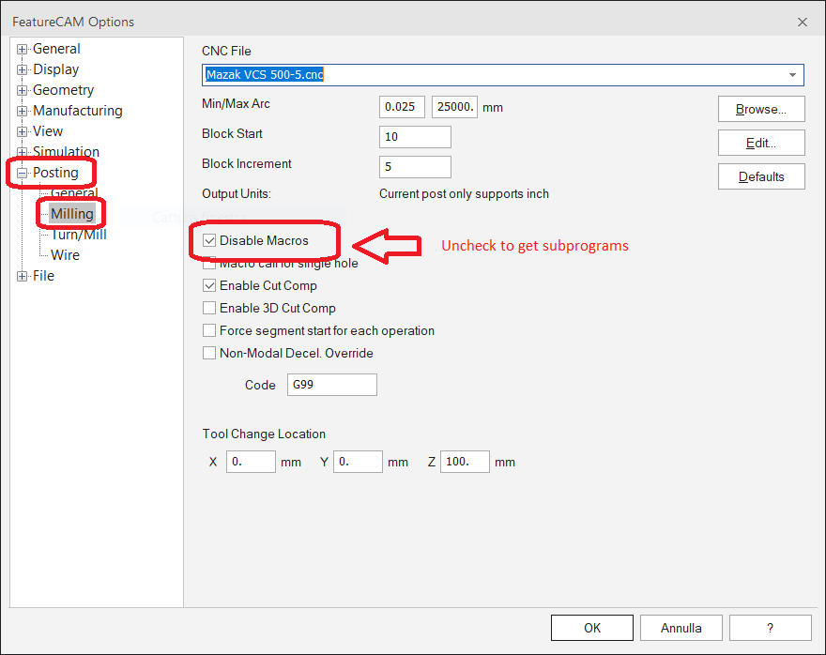Click Edit to modify the post processor
Screen dimensions: 826x655
(760, 143)
